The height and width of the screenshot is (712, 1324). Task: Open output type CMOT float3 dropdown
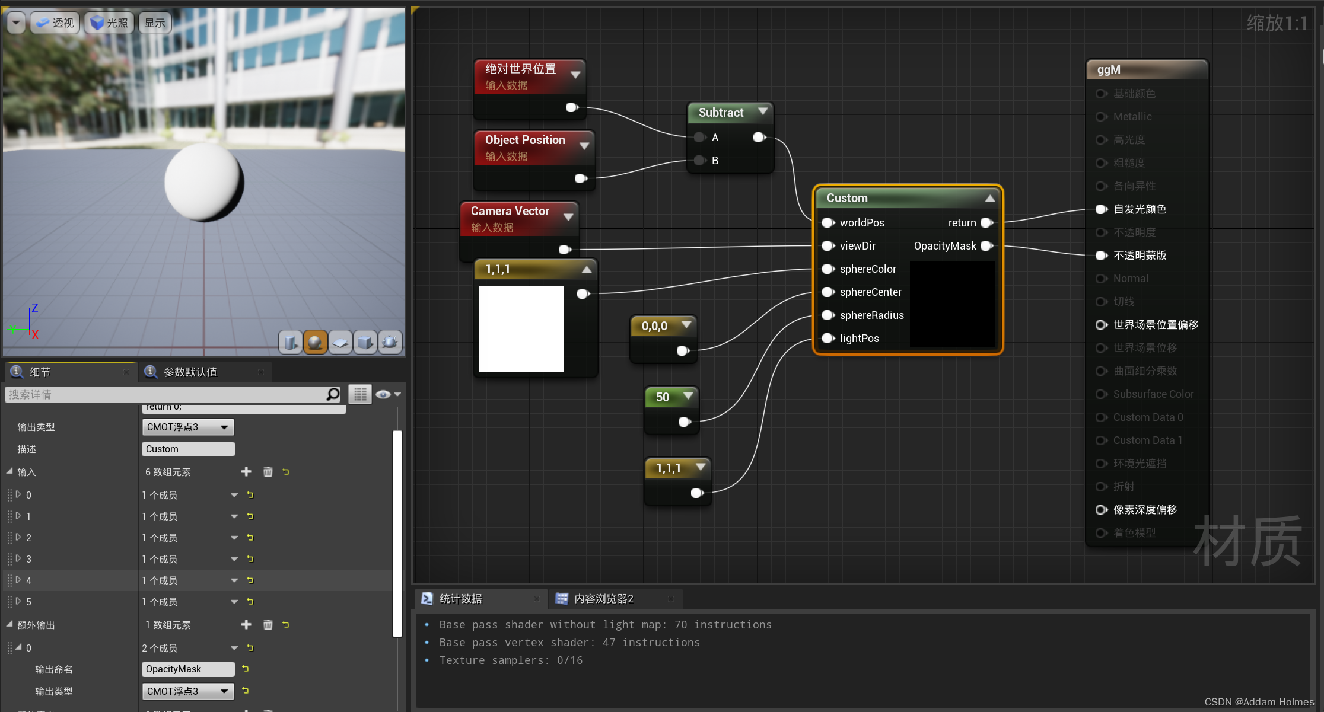tap(187, 427)
